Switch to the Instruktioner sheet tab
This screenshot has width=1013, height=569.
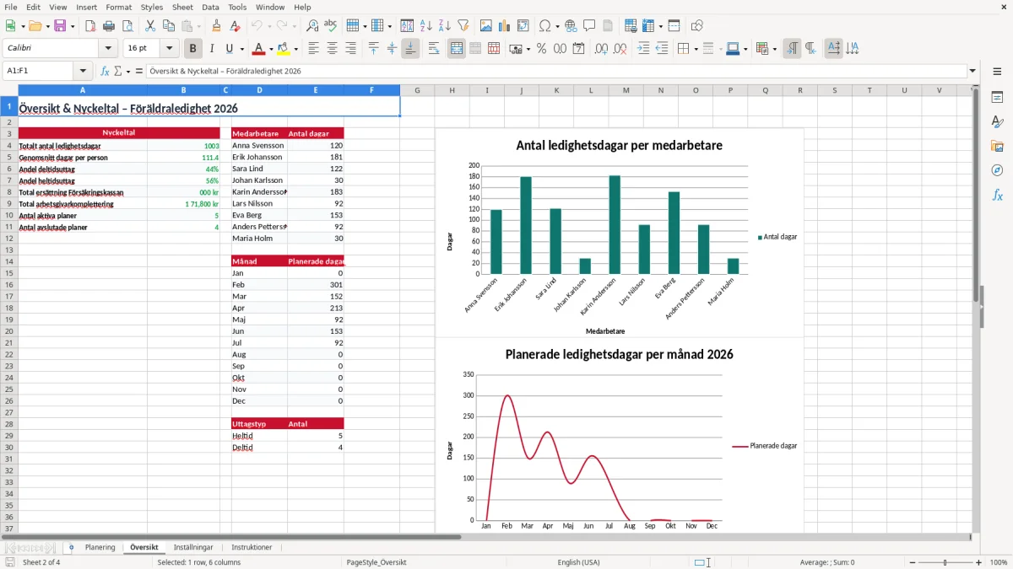click(x=252, y=547)
